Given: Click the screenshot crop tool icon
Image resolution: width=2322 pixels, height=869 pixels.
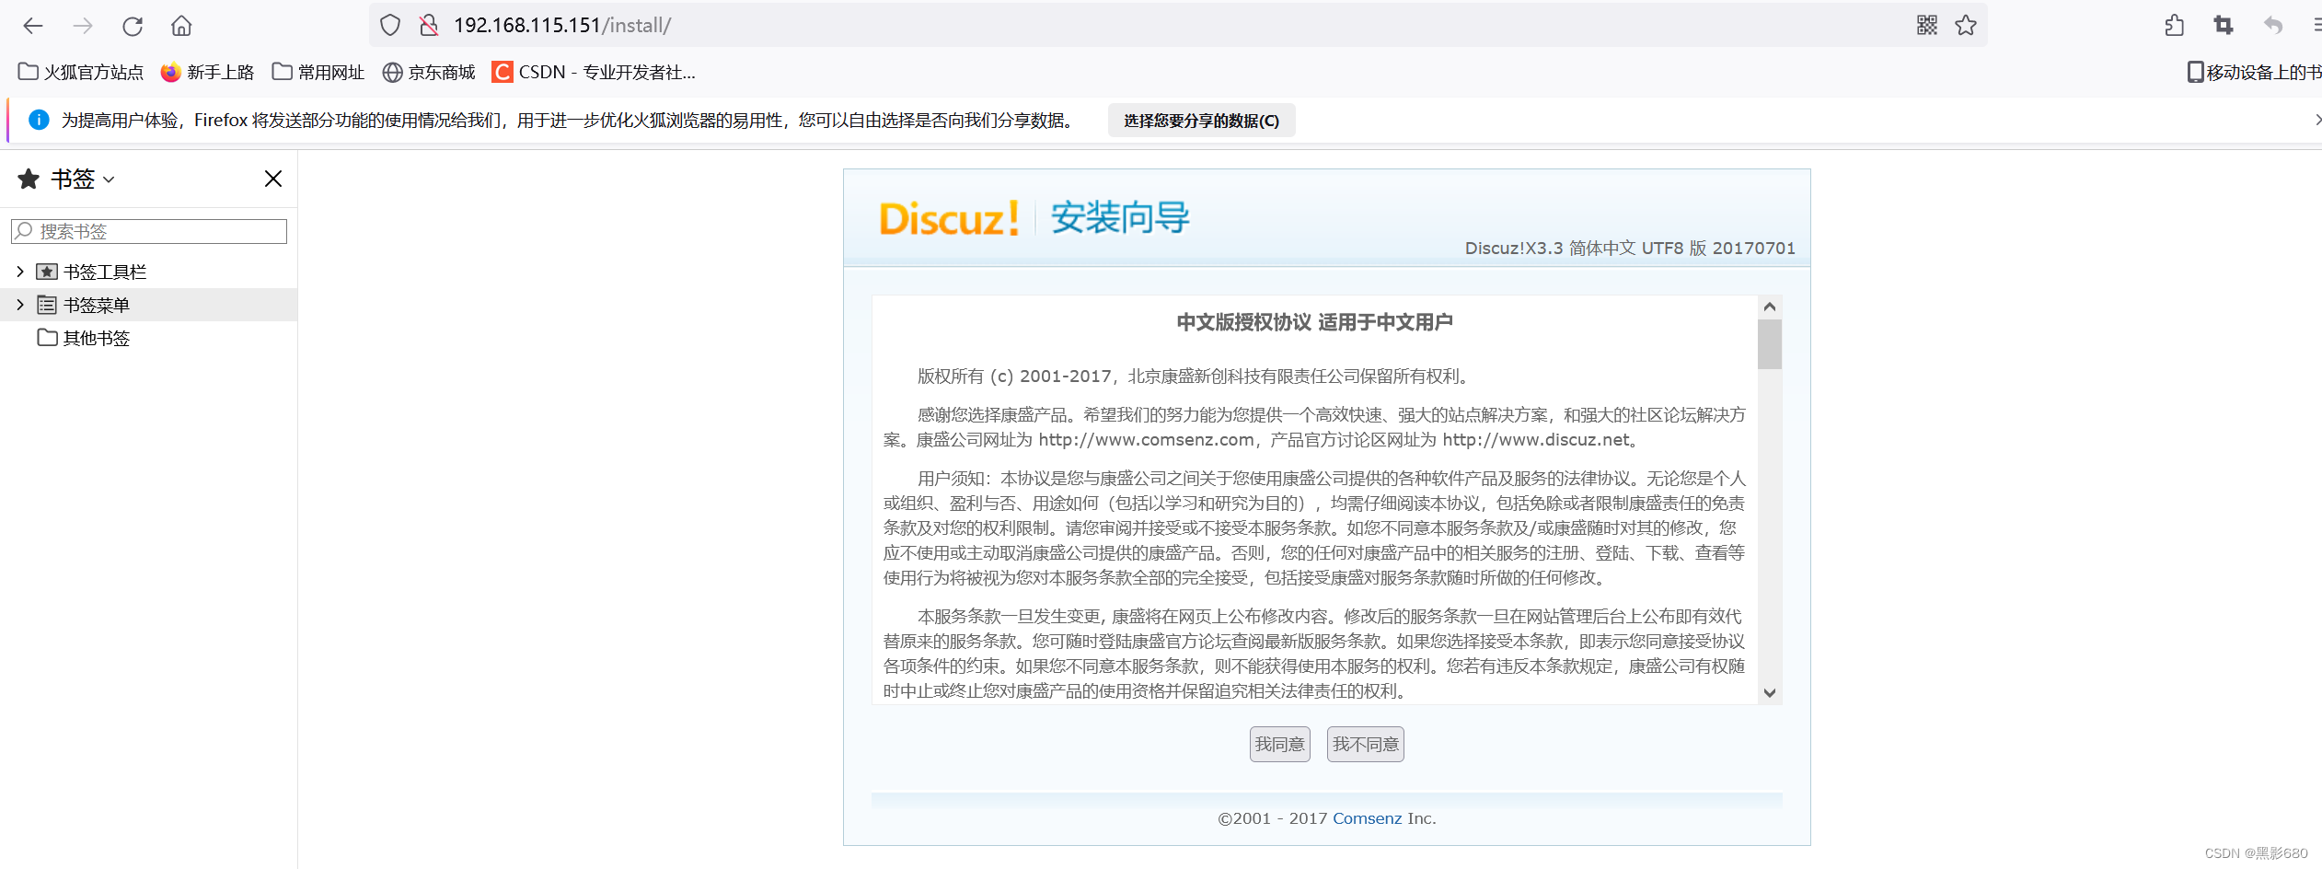Looking at the screenshot, I should pos(2224,26).
